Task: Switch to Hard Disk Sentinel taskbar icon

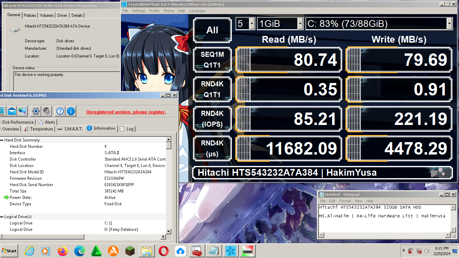Action: (x=248, y=251)
